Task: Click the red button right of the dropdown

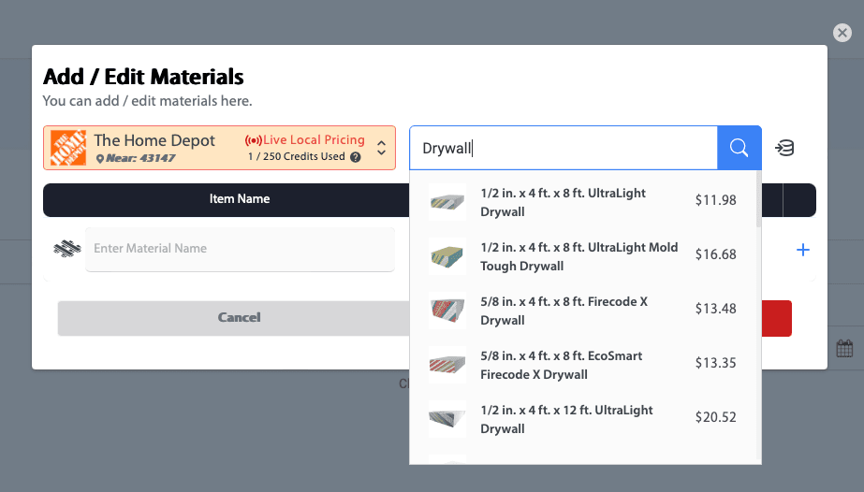Action: pyautogui.click(x=777, y=318)
